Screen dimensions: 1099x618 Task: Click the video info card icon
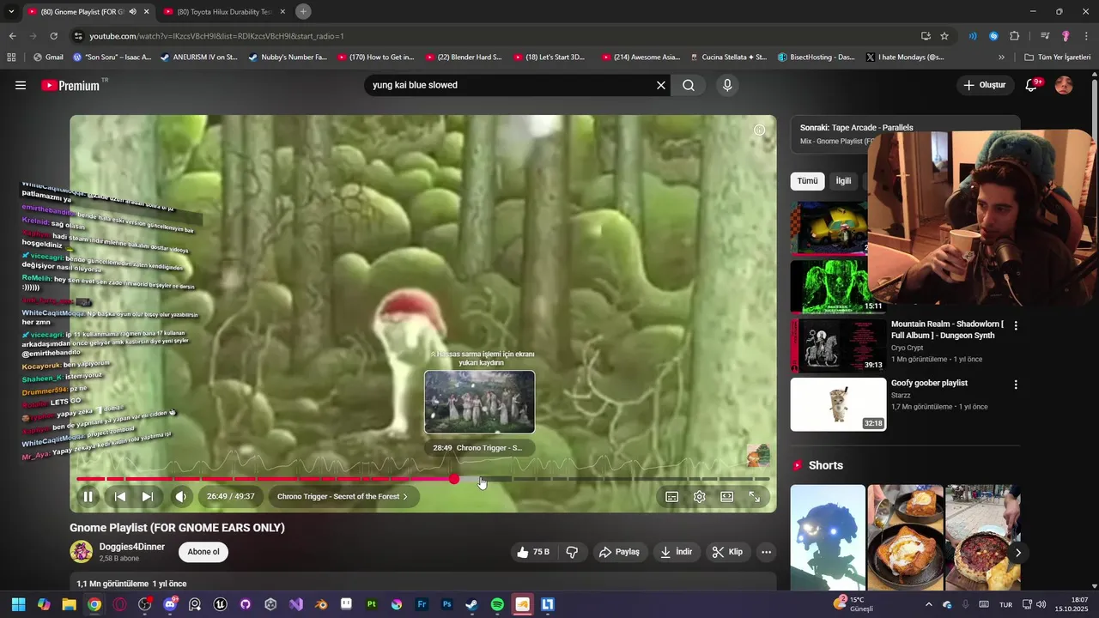coord(759,130)
